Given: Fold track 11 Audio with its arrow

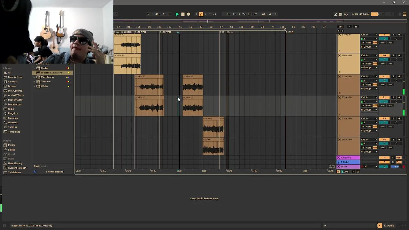Looking at the screenshot, I should 340,77.
